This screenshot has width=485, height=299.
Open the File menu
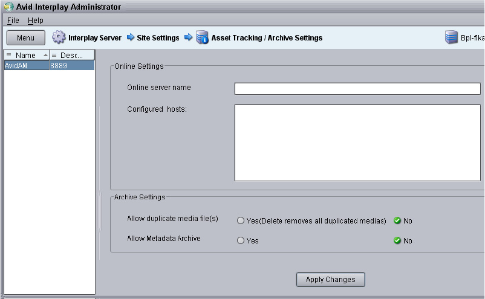(x=13, y=21)
